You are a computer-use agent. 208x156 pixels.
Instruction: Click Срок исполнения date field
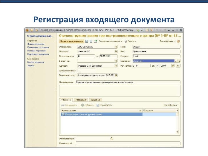click(86, 71)
